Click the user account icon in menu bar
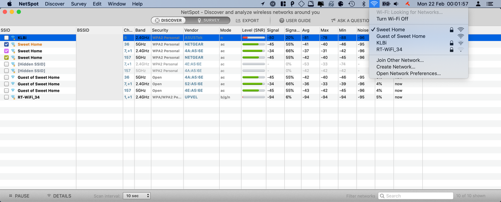 pyautogui.click(x=478, y=4)
